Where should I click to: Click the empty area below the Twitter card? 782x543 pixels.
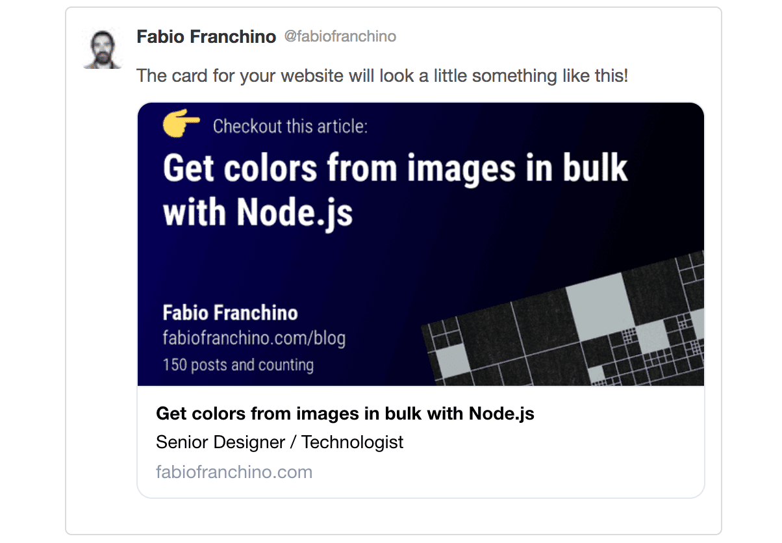pyautogui.click(x=394, y=516)
